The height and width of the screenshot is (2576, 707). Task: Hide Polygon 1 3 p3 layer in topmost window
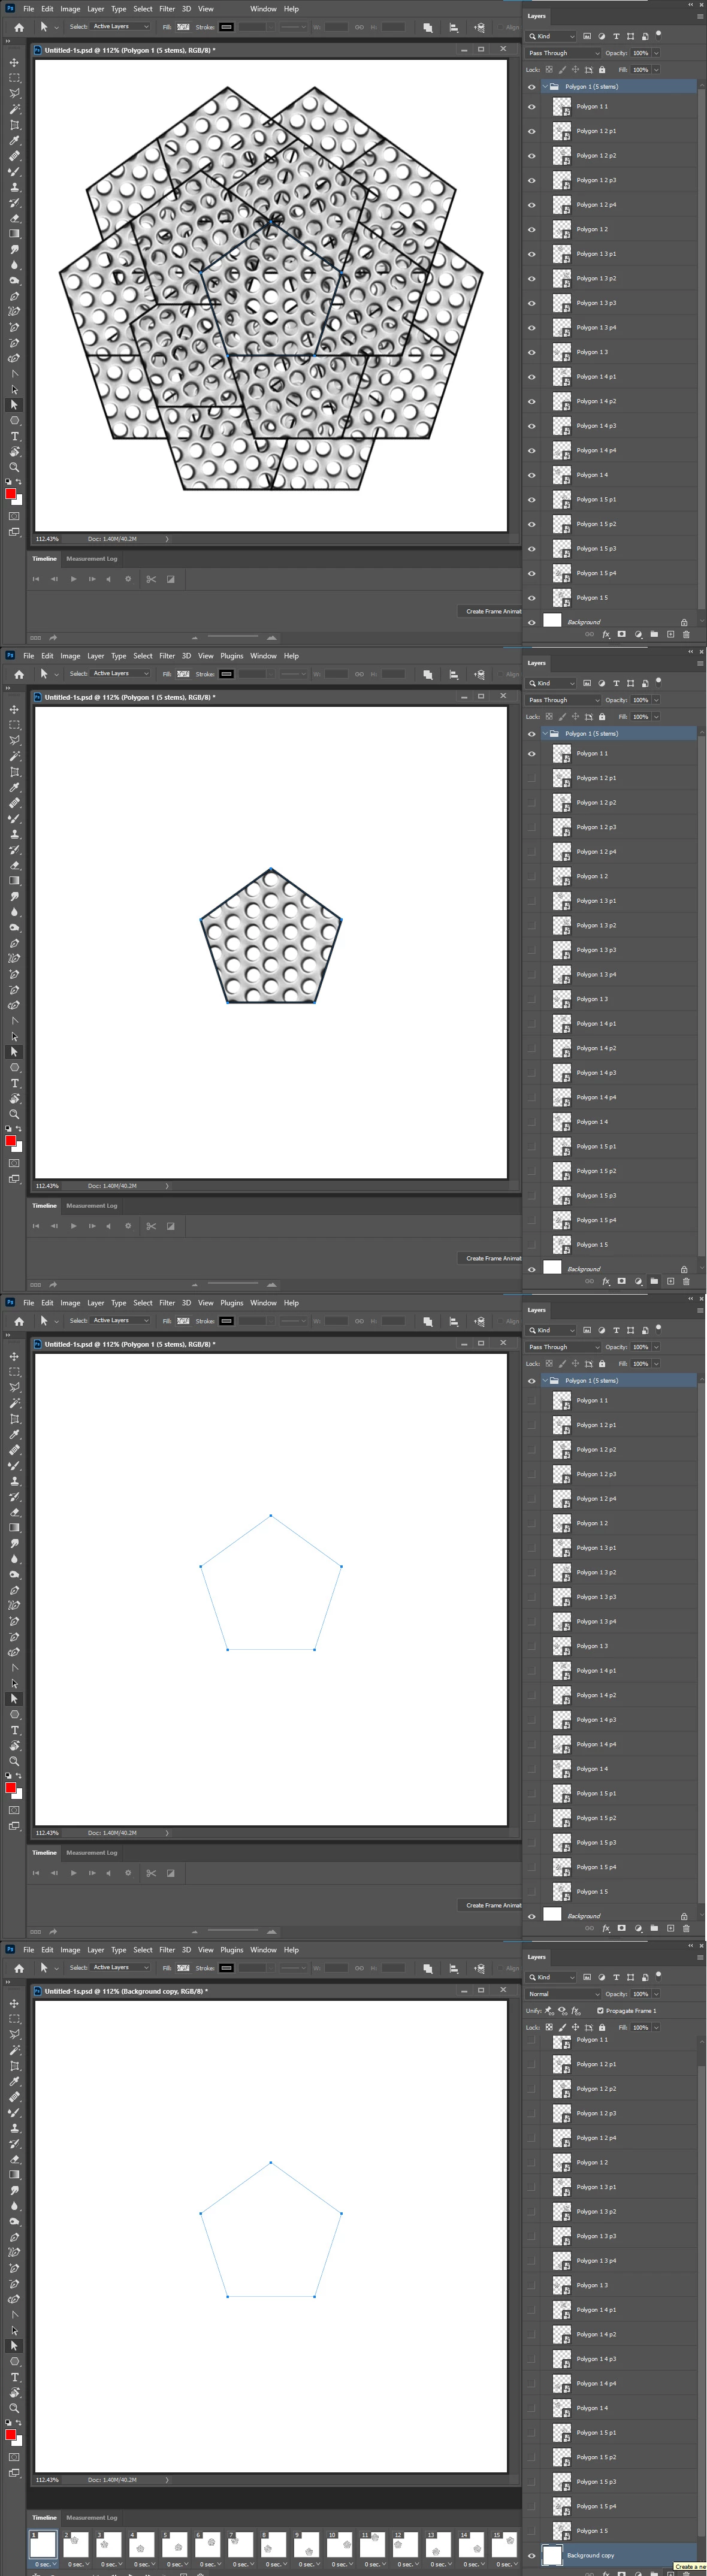tap(531, 303)
